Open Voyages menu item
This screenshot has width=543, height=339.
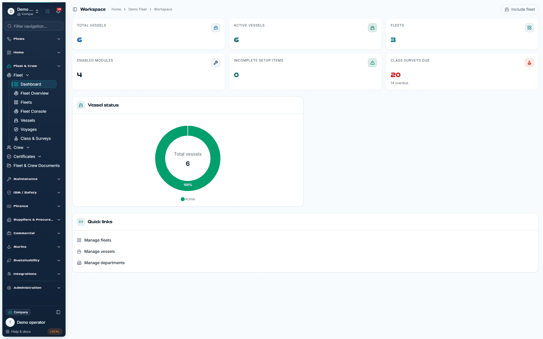pyautogui.click(x=34, y=129)
